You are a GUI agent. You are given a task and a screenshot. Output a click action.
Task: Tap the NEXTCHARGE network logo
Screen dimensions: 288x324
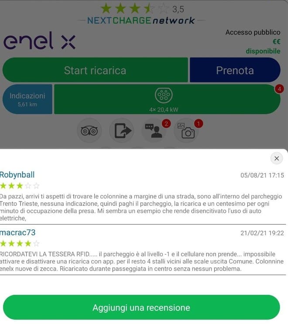coord(141,20)
